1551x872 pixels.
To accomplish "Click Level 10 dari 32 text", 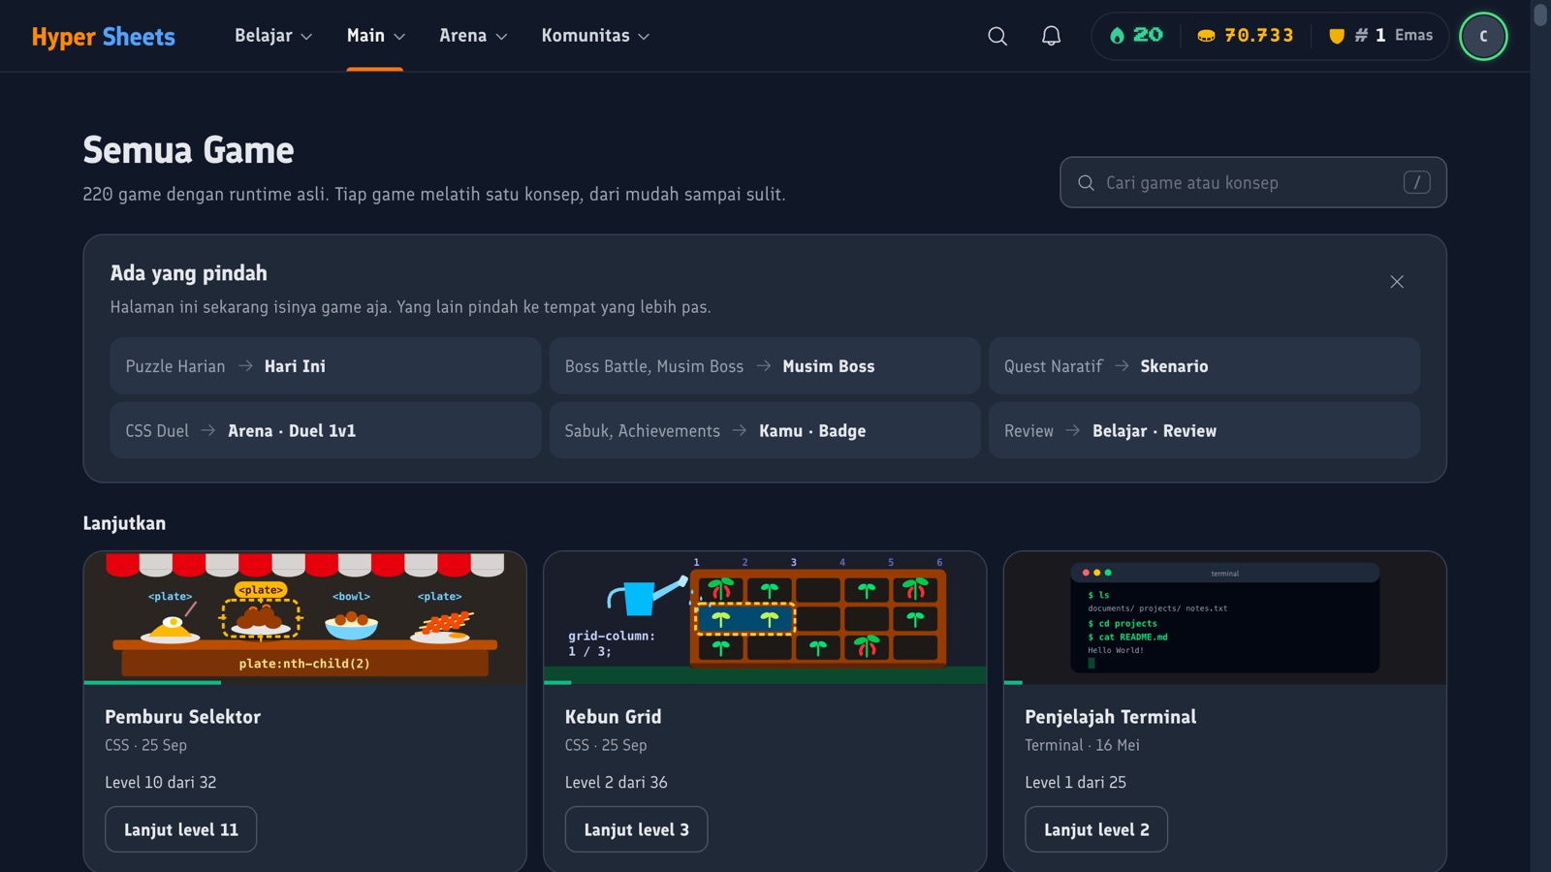I will pyautogui.click(x=161, y=782).
